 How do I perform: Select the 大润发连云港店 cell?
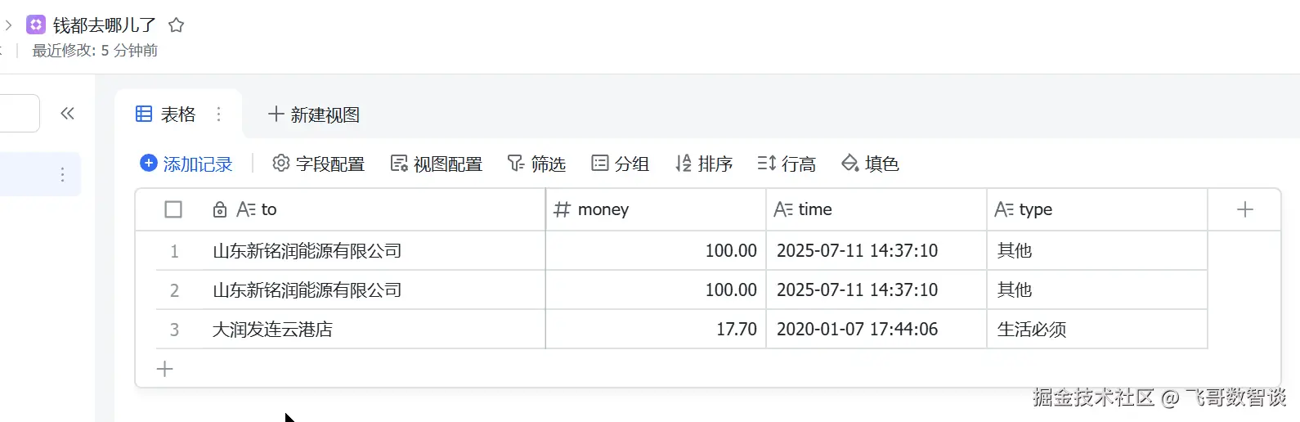[272, 330]
